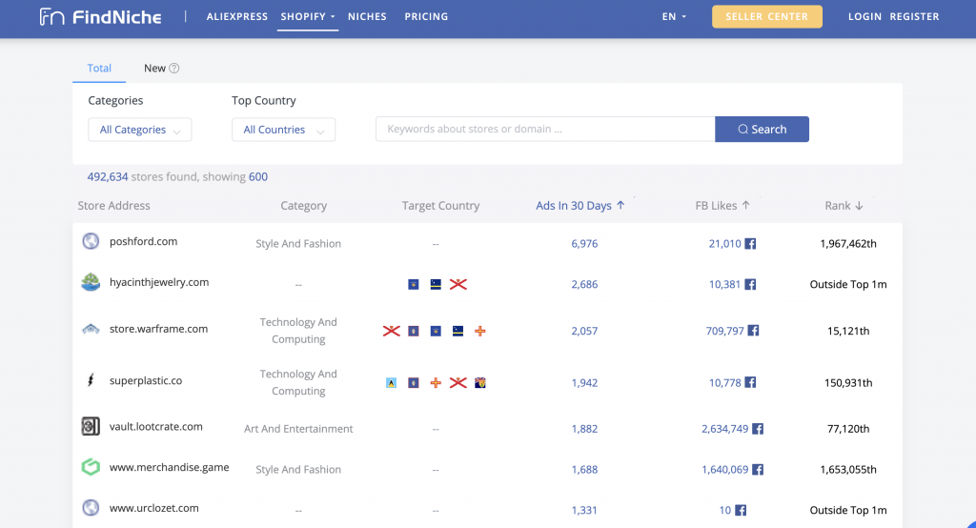This screenshot has height=528, width=976.
Task: Open poshford.com store link
Action: coord(143,241)
